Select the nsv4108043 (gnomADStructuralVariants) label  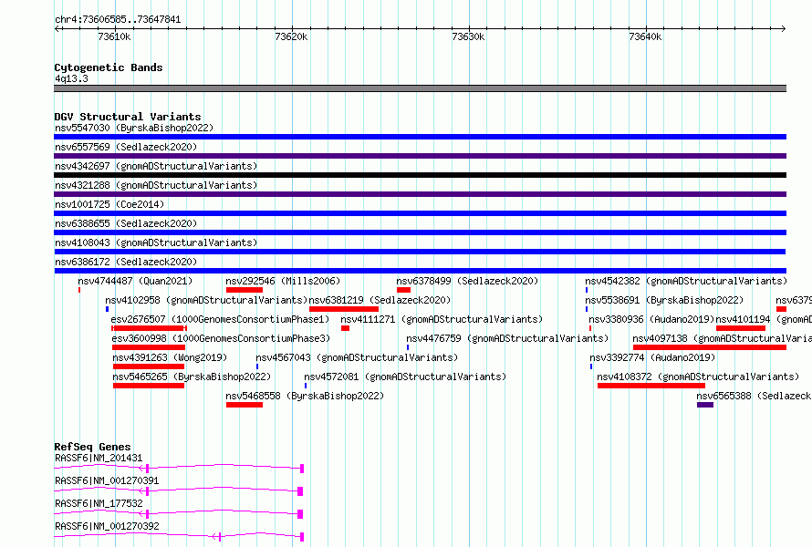click(156, 243)
